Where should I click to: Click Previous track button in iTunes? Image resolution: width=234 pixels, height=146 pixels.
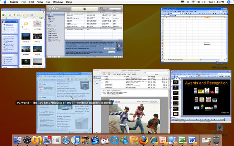tap(50, 9)
